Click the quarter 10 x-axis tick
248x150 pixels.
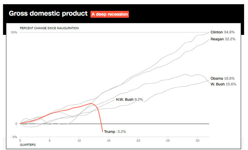coord(79,140)
